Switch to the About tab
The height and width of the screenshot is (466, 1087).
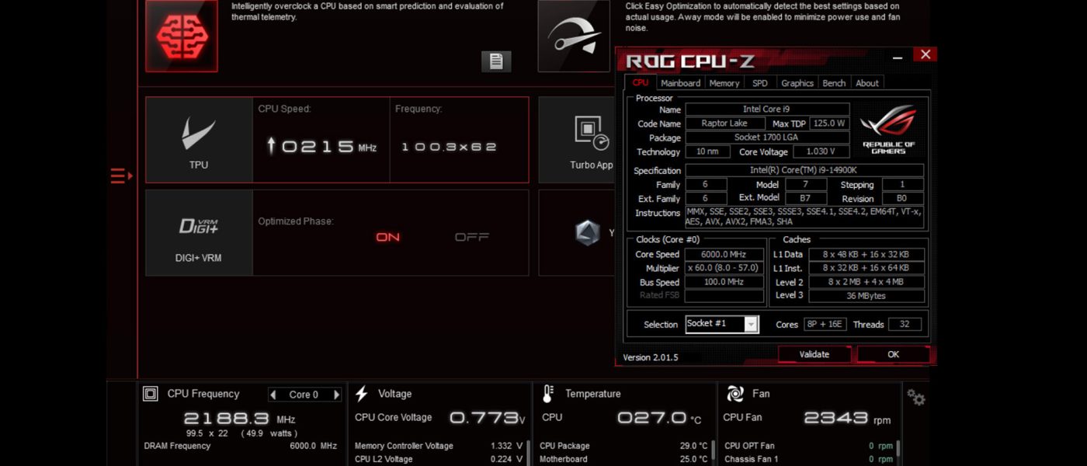(867, 83)
